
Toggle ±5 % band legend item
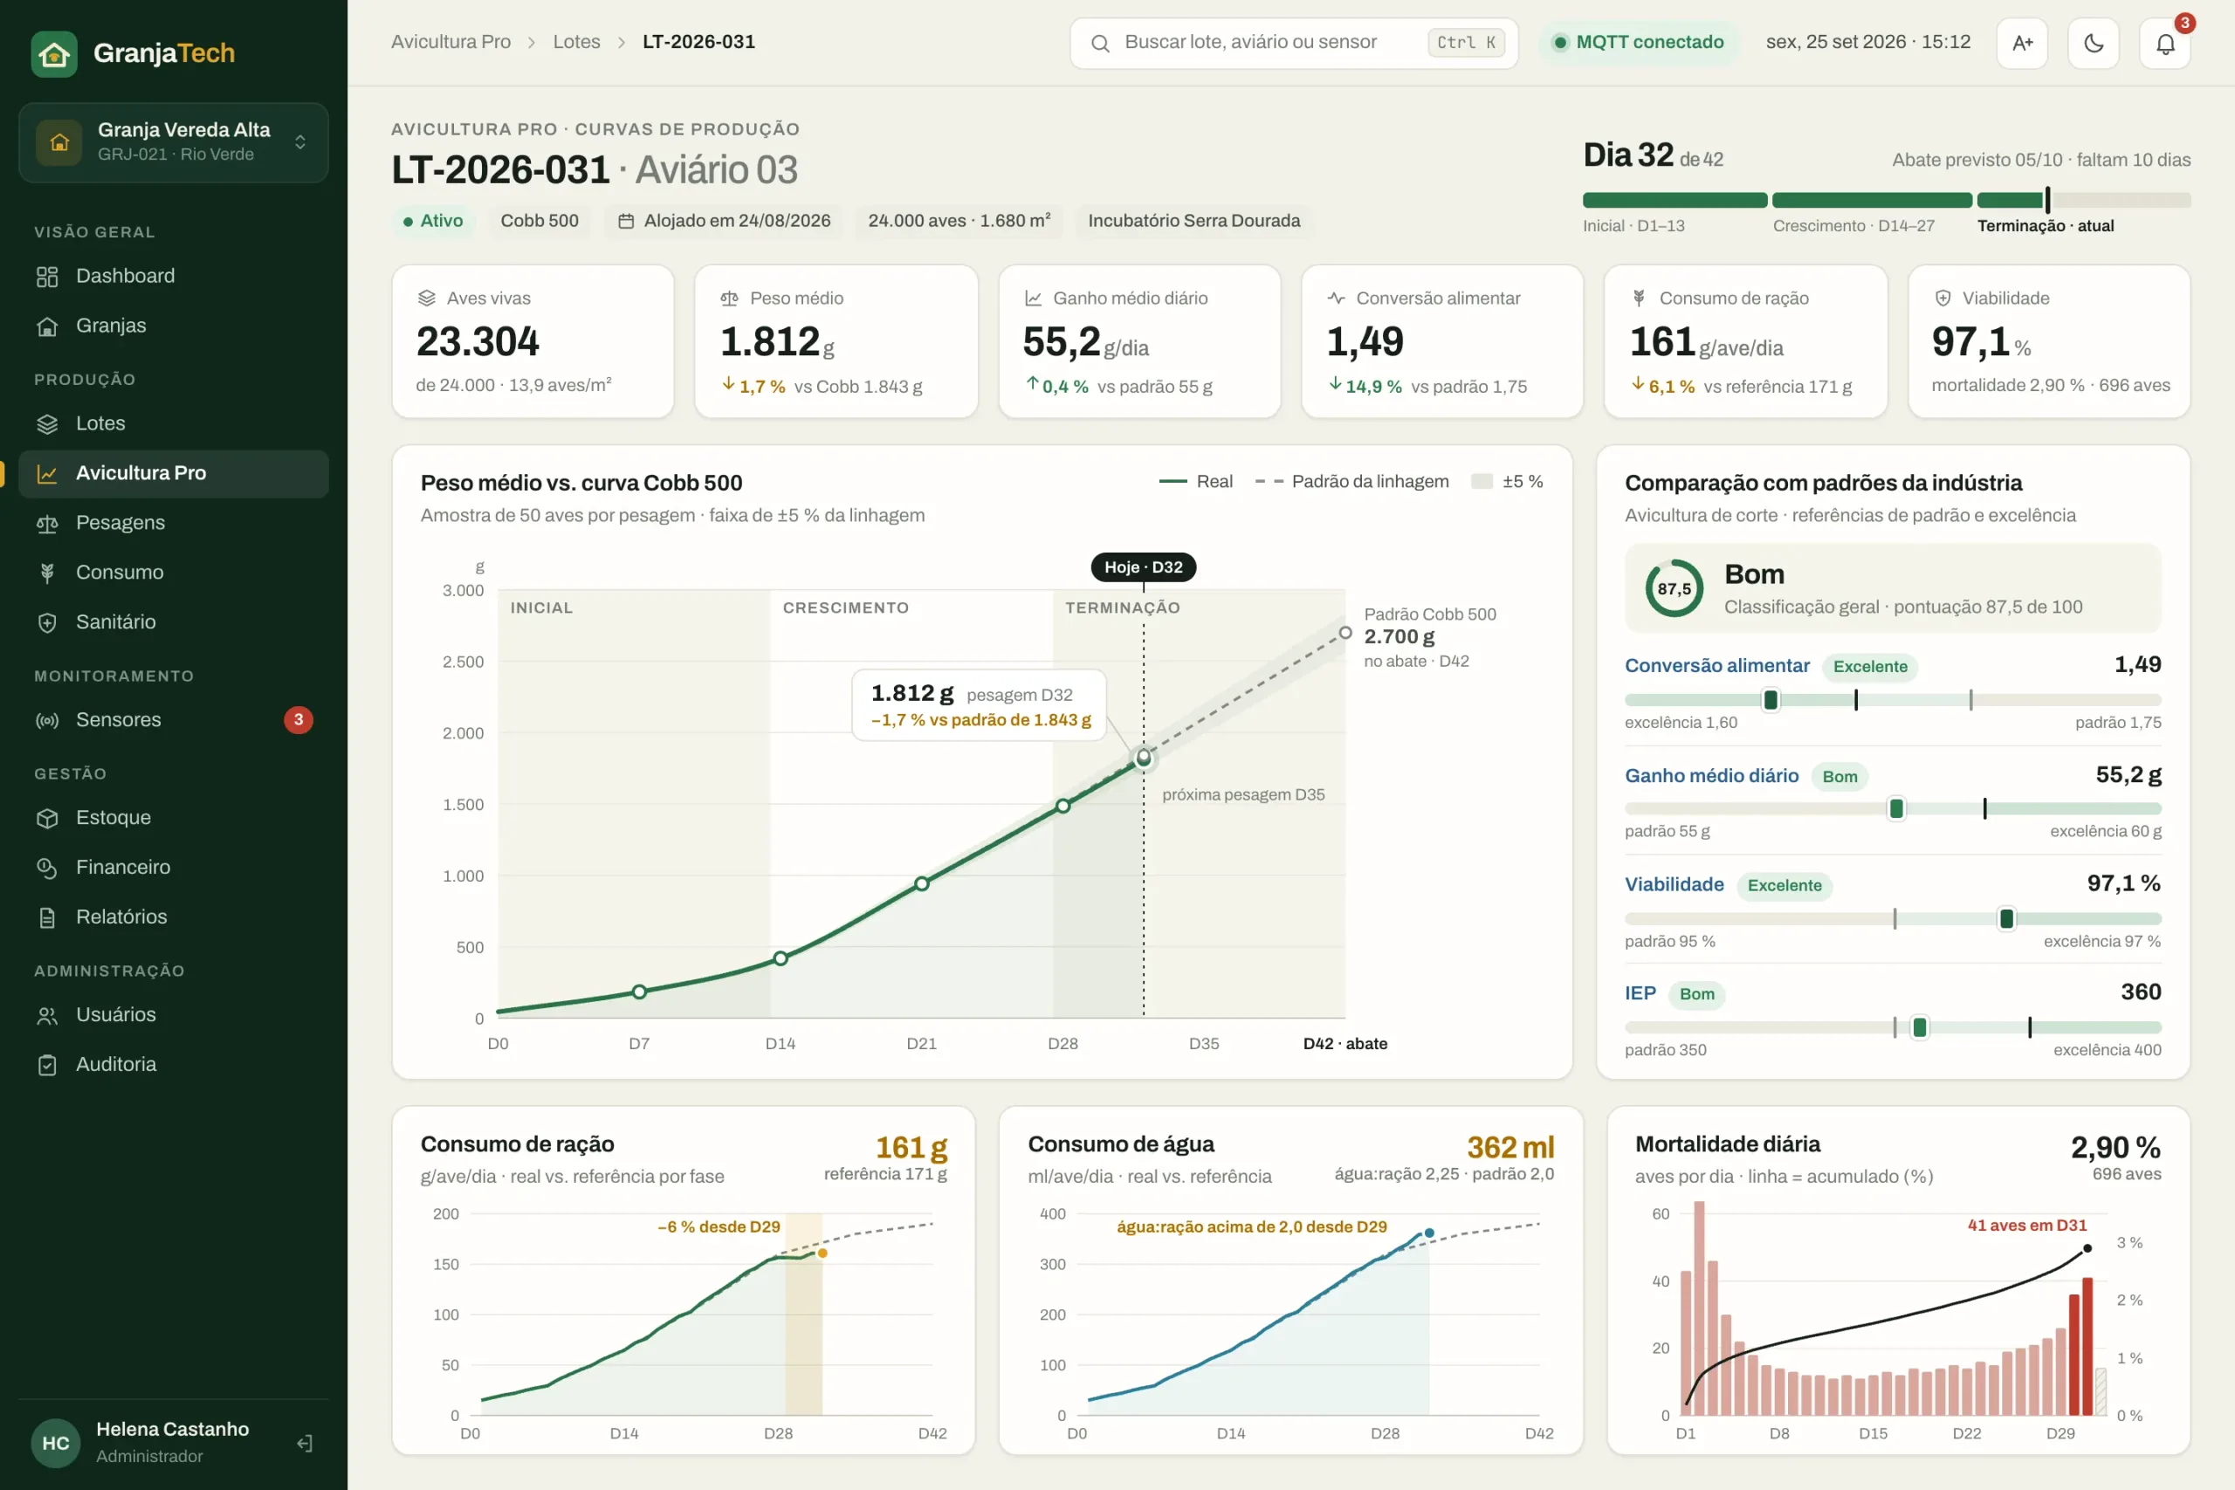(x=1507, y=482)
